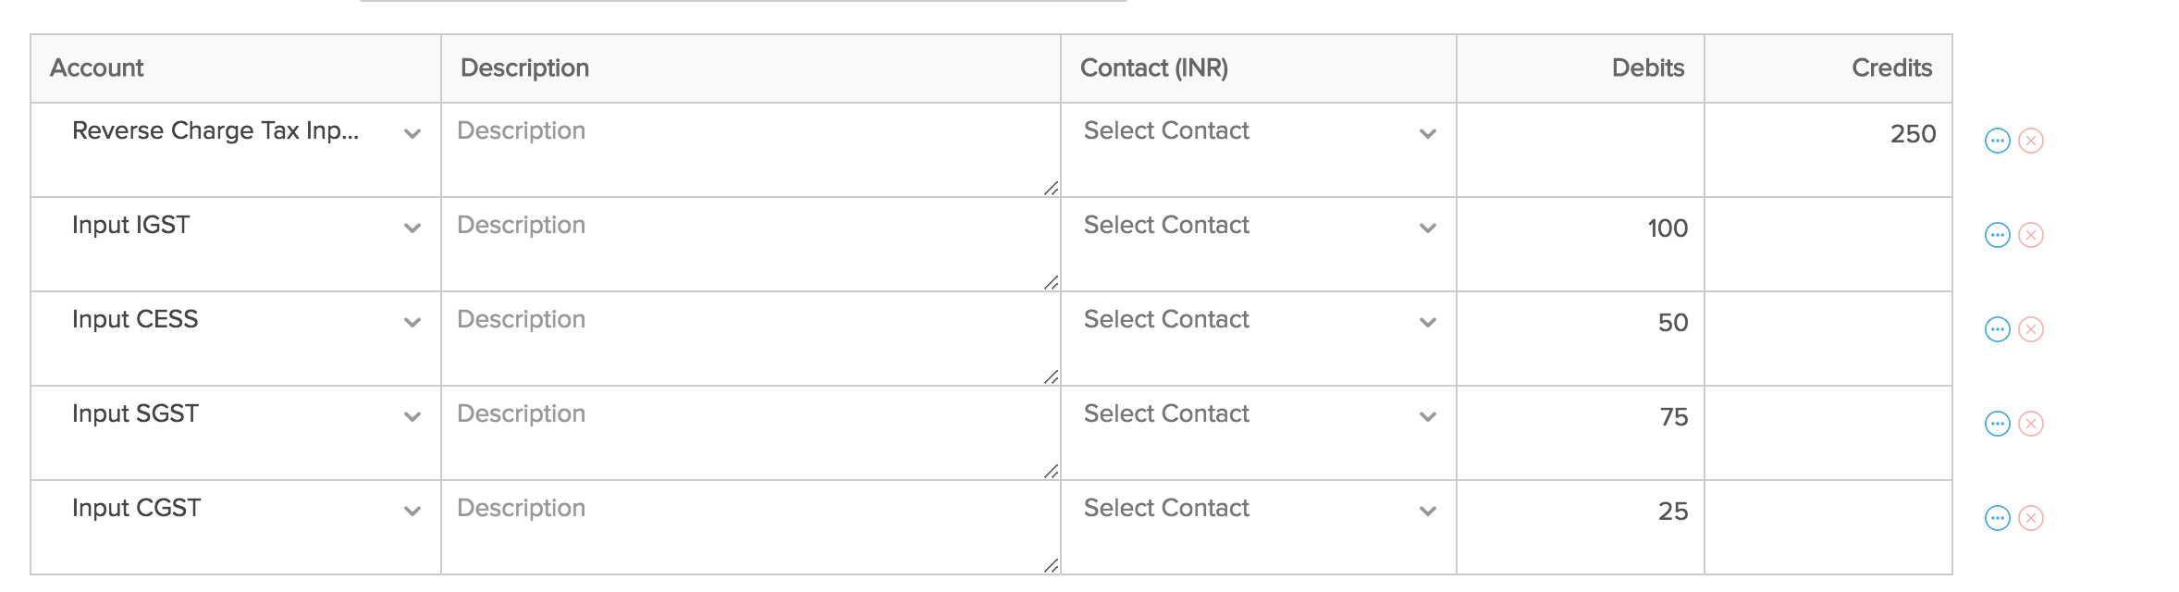Screen dimensions: 2179x592
Task: Delete the Input SGST row
Action: pyautogui.click(x=2031, y=424)
